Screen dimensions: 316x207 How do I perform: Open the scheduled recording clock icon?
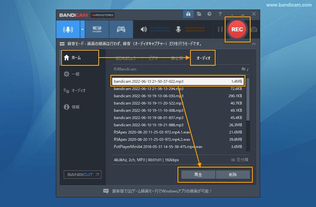(210, 14)
